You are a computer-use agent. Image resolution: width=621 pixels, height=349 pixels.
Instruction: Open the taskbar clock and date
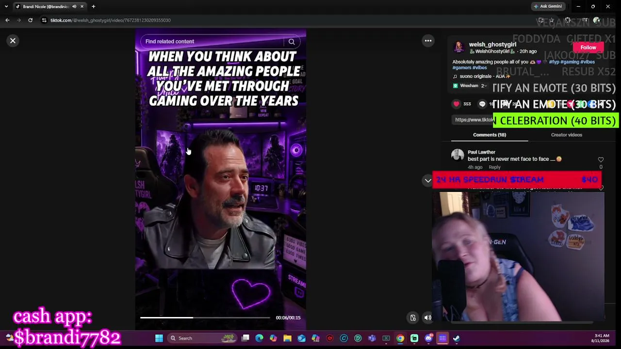coord(600,338)
